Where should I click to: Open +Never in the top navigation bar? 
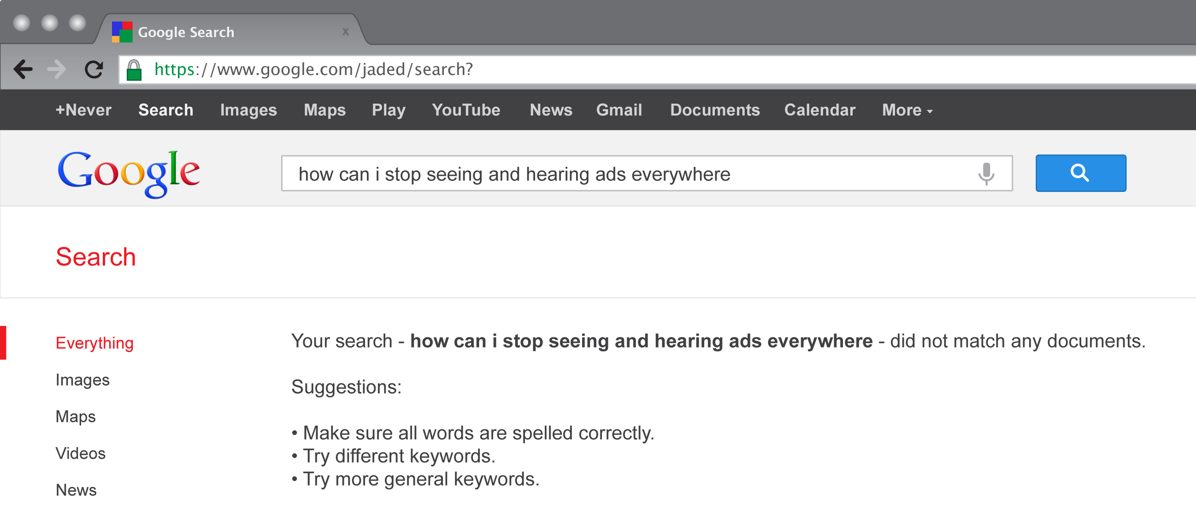(83, 110)
